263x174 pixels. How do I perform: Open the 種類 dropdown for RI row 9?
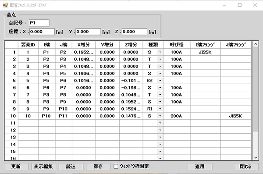click(x=160, y=109)
